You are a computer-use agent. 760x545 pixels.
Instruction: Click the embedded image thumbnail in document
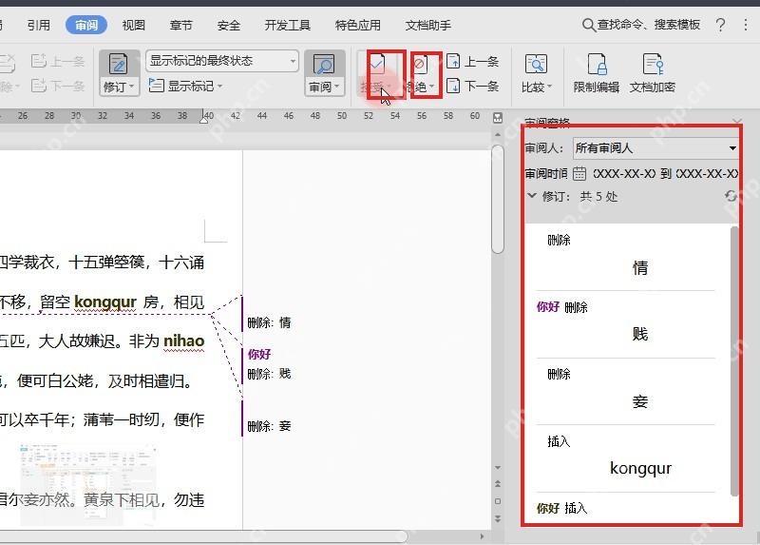87,484
